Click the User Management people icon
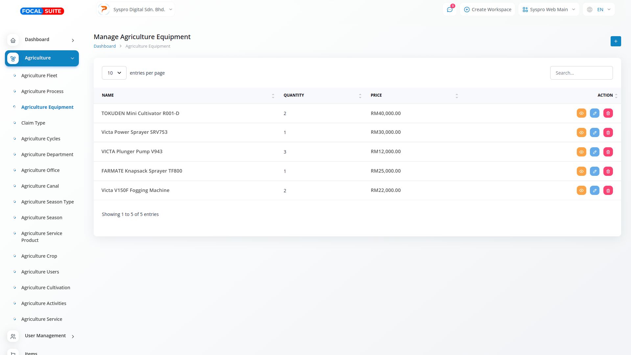Image resolution: width=631 pixels, height=355 pixels. pyautogui.click(x=13, y=337)
